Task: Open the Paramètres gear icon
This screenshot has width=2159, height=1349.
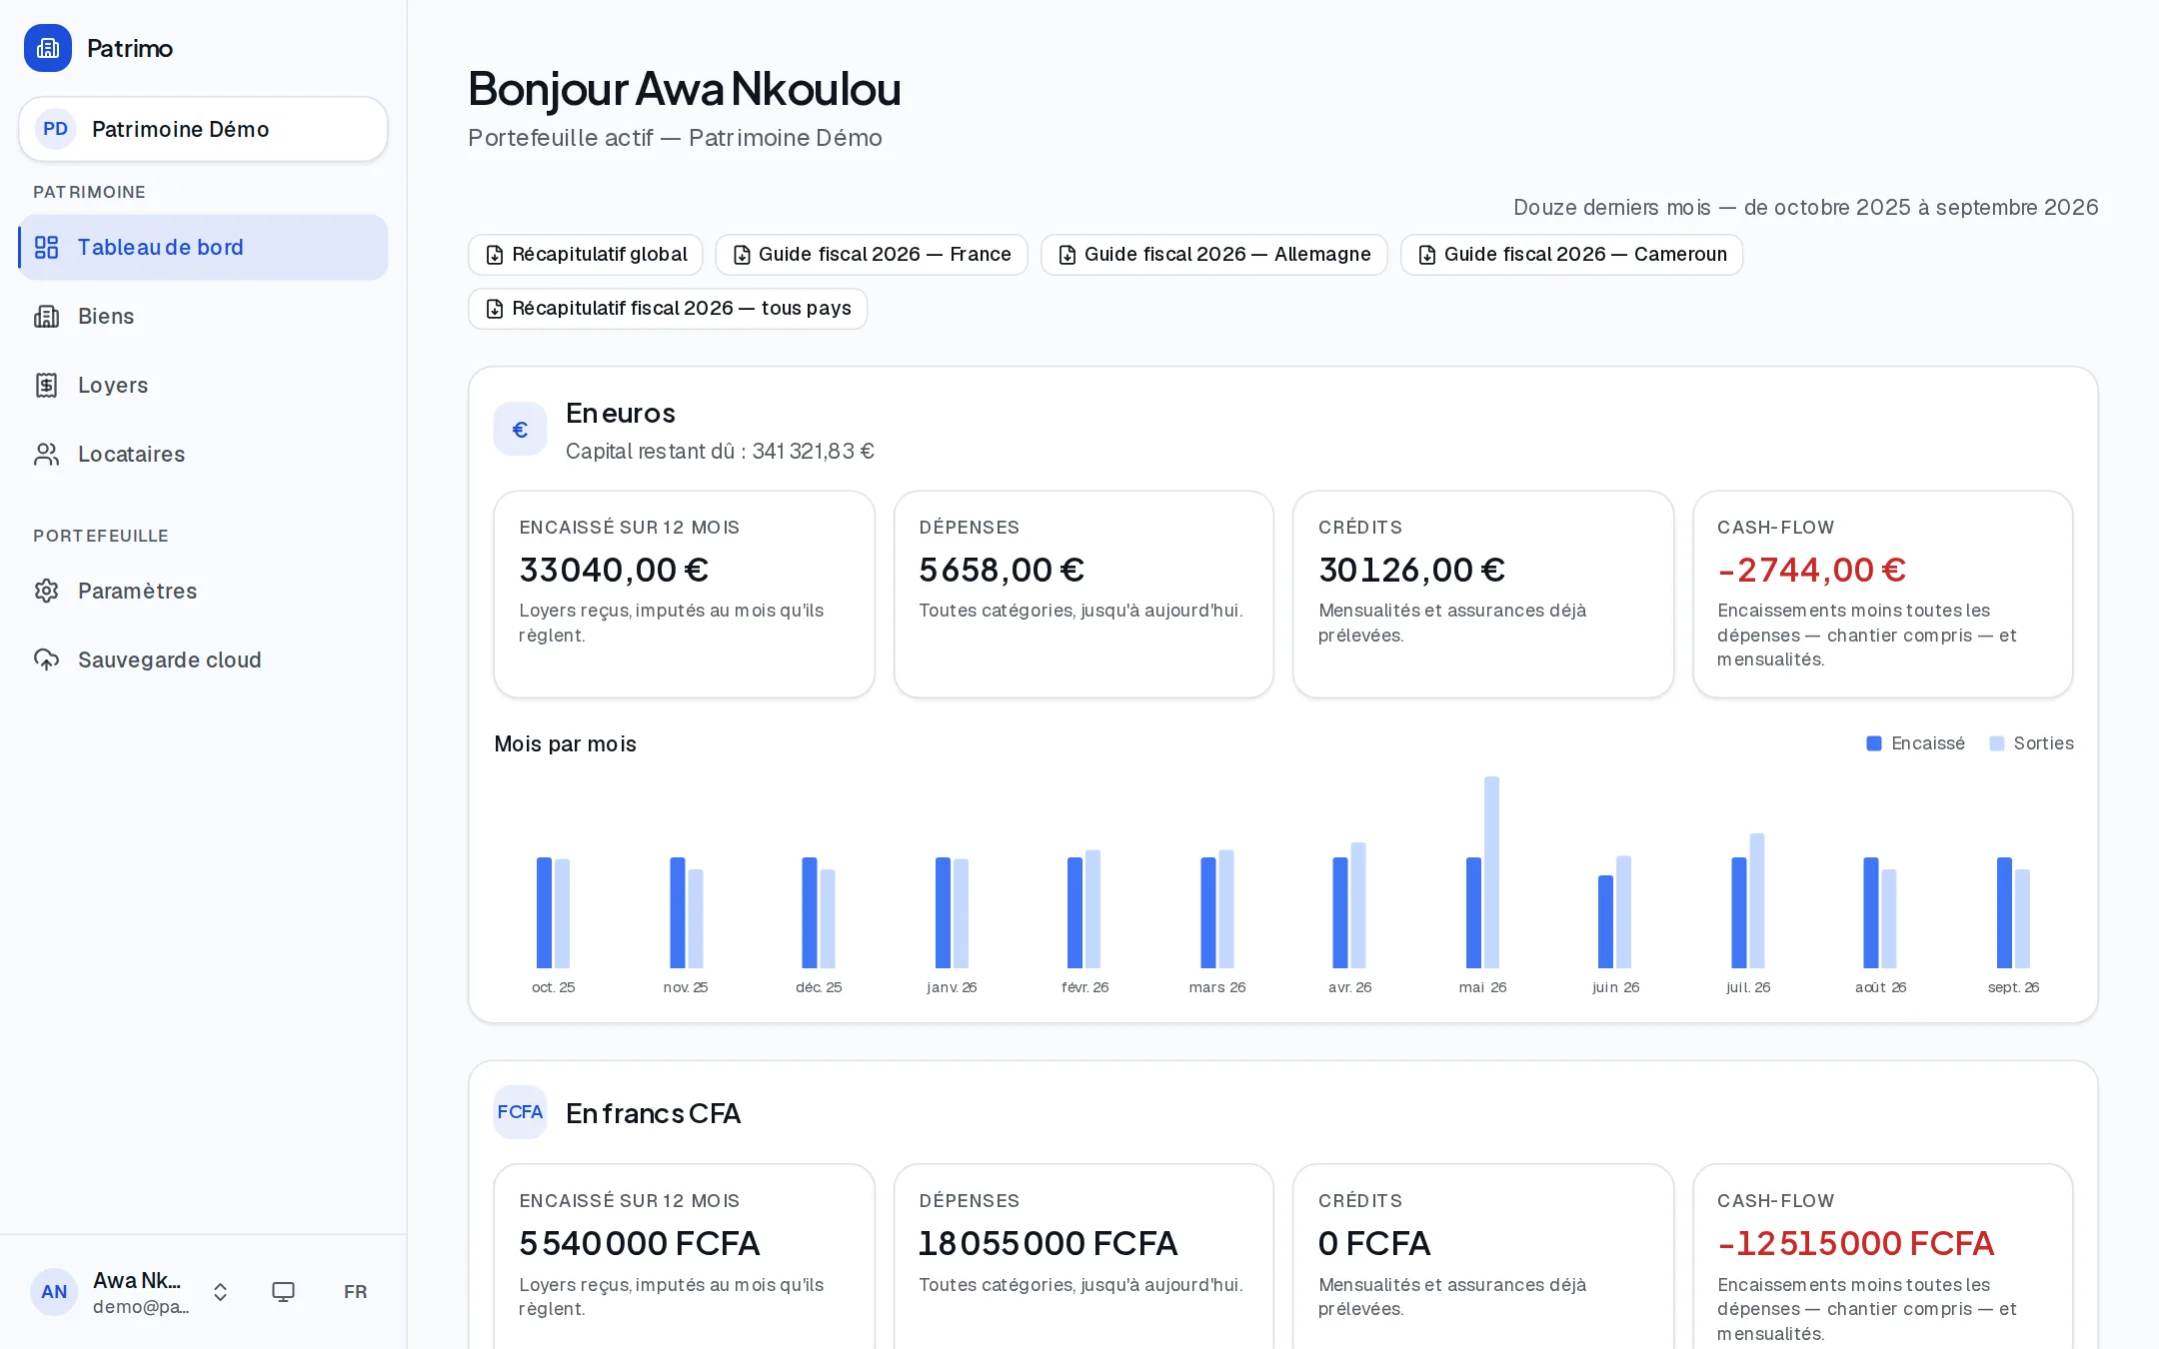Action: click(47, 592)
